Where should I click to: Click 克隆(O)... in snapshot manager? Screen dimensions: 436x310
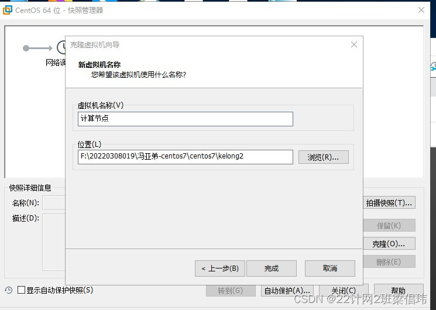(x=389, y=244)
